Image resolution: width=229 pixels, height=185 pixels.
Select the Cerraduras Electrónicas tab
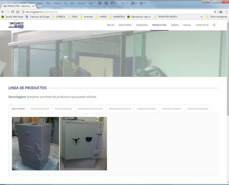coord(90,109)
